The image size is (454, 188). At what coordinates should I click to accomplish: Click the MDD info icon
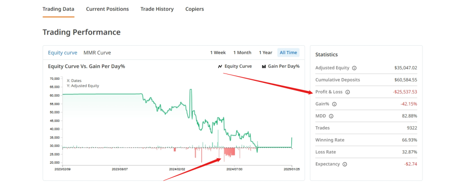coord(331,116)
